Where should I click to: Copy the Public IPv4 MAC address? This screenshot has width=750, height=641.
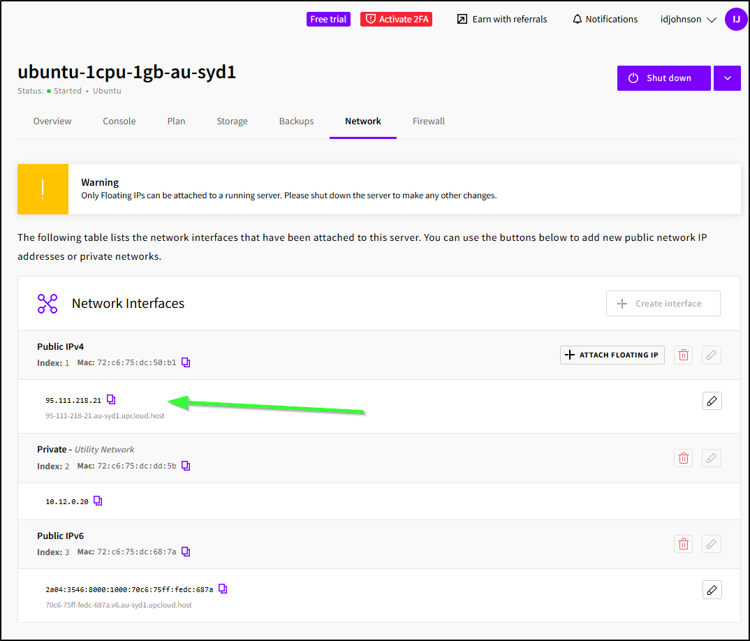[186, 362]
